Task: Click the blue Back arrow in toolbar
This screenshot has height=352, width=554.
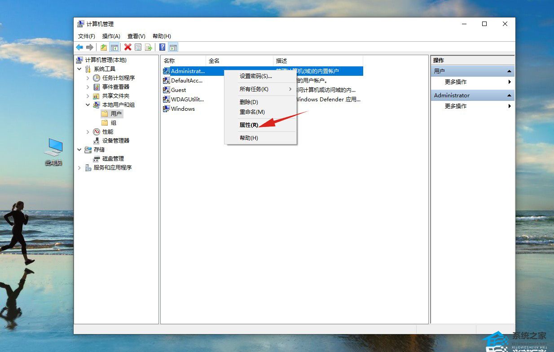Action: pyautogui.click(x=79, y=47)
